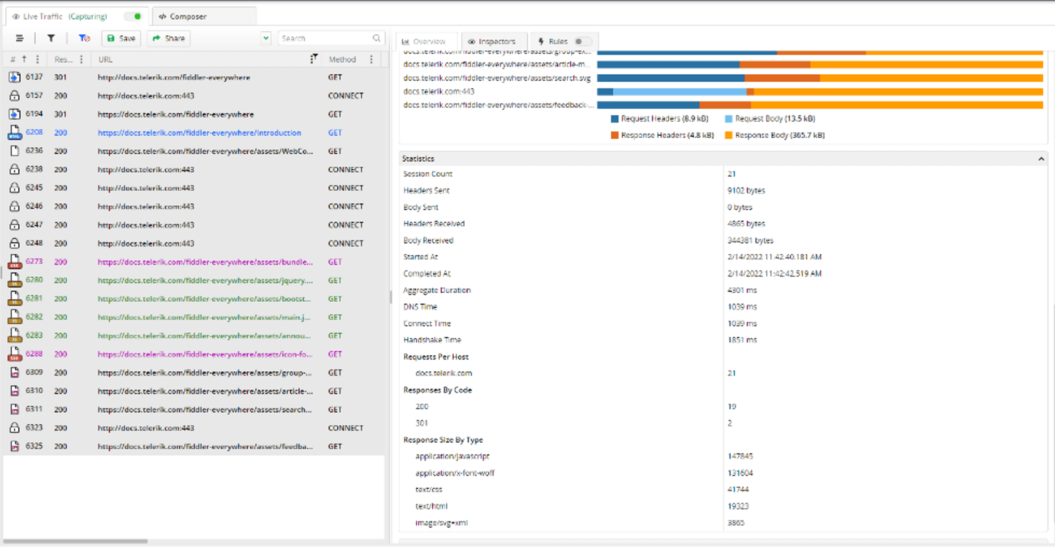
Task: Open the hamburger menu in the traffic toolbar
Action: pyautogui.click(x=19, y=38)
